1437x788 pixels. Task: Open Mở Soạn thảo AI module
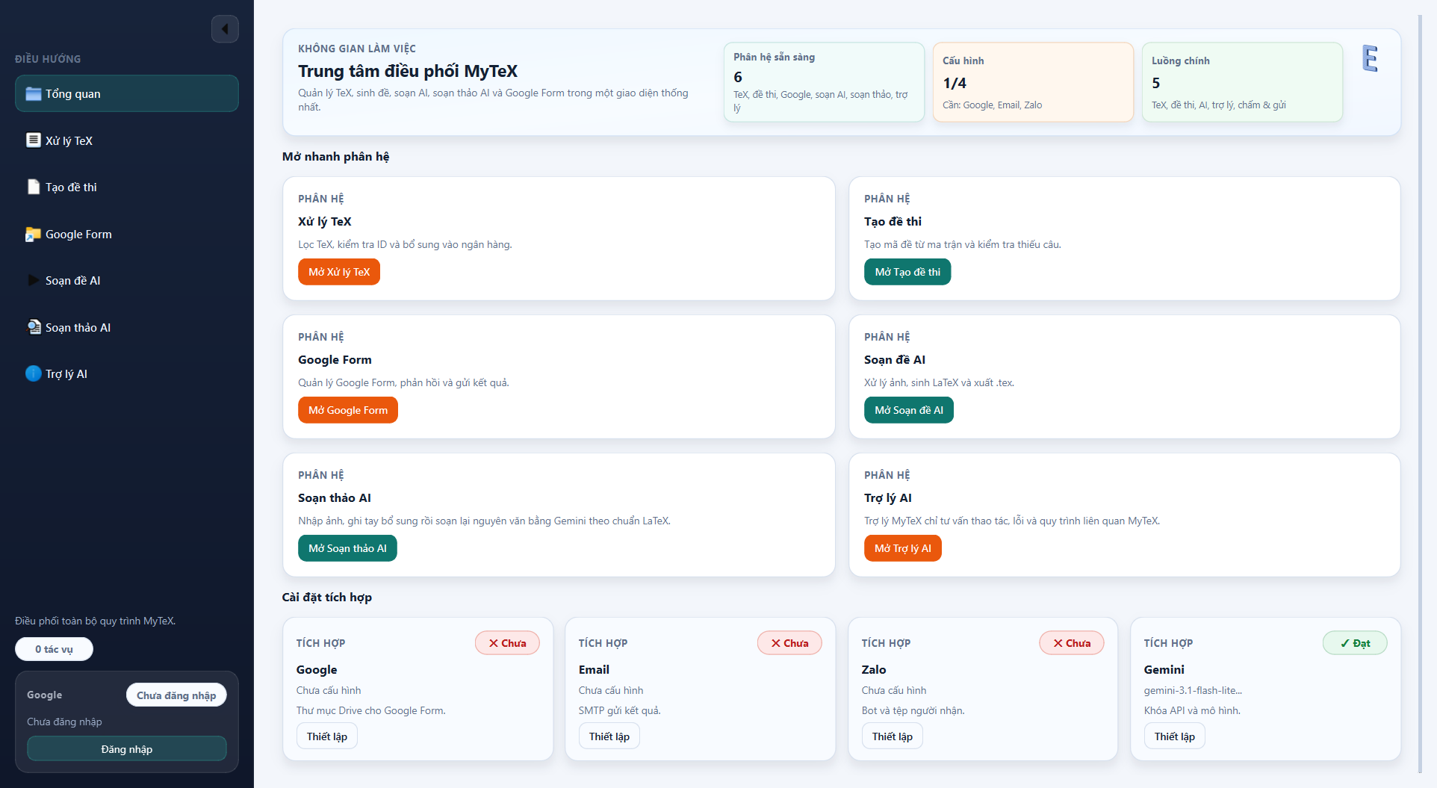[347, 548]
